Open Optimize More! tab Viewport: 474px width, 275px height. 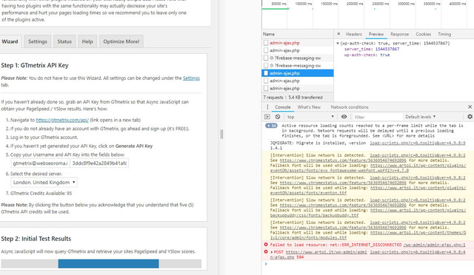121,41
